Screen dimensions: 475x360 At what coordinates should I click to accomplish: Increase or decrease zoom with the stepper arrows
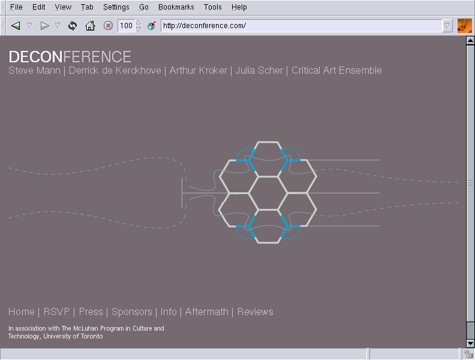coord(139,26)
